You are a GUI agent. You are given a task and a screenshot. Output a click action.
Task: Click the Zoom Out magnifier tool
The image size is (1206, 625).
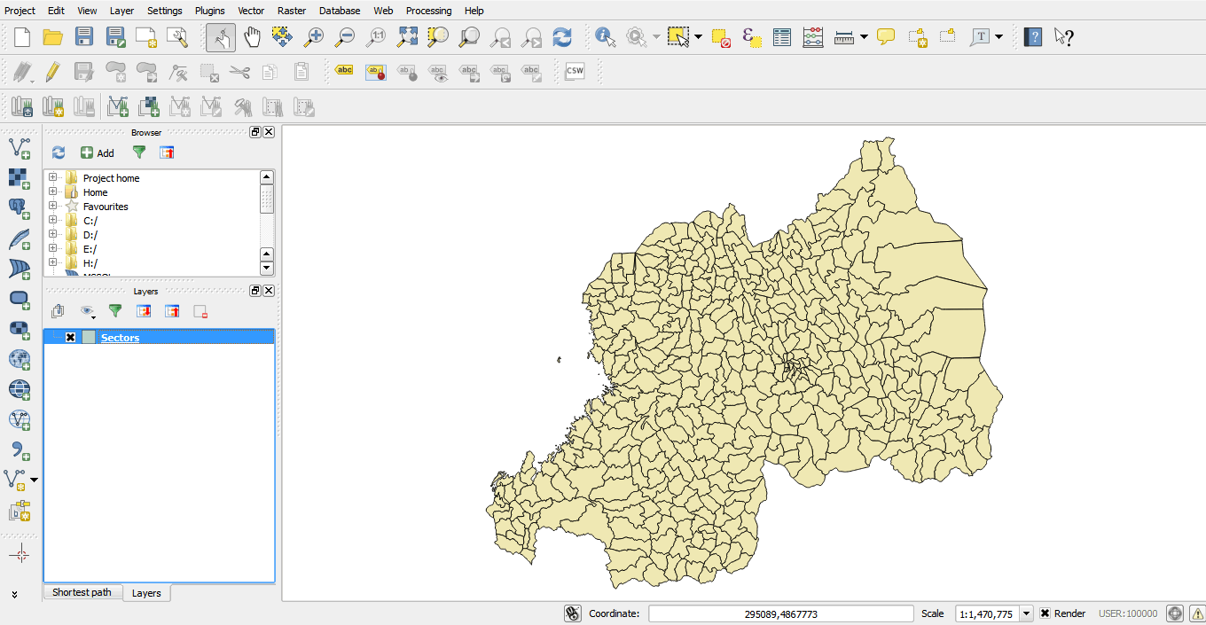pos(345,37)
